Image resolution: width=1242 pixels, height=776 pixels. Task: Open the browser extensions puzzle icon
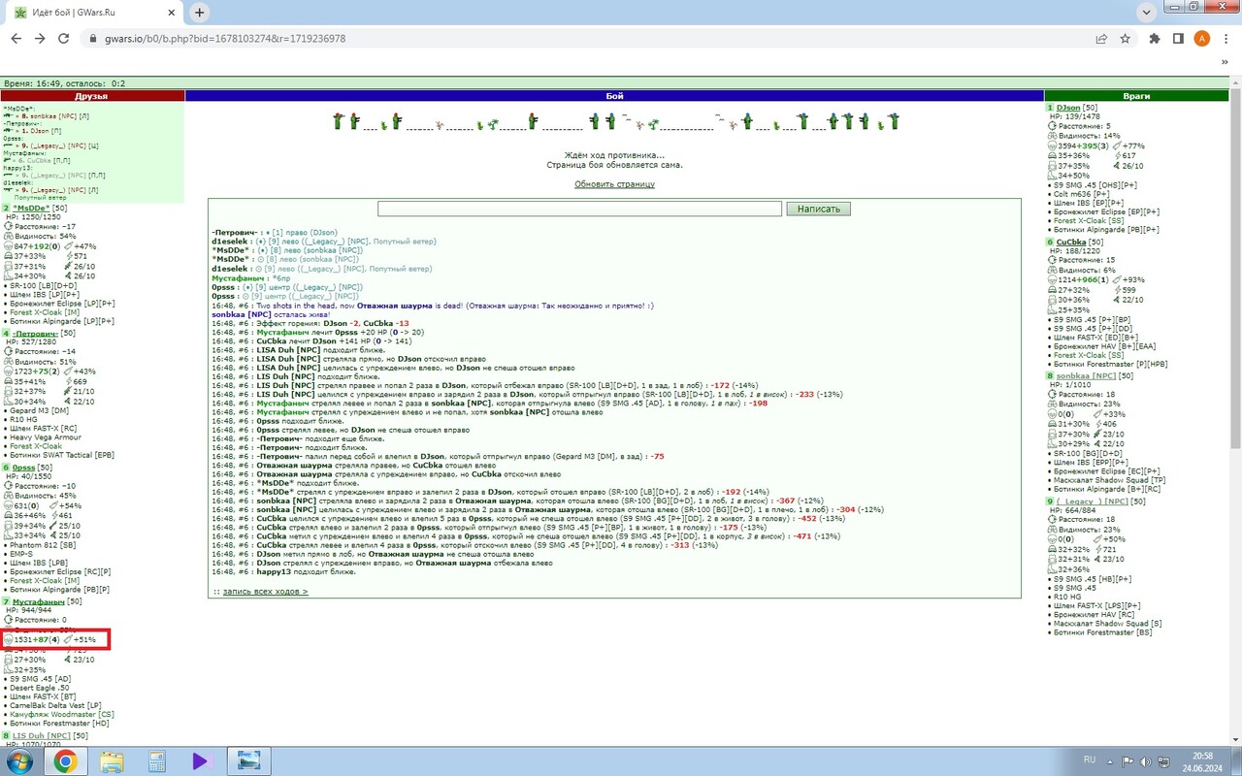[x=1155, y=39]
